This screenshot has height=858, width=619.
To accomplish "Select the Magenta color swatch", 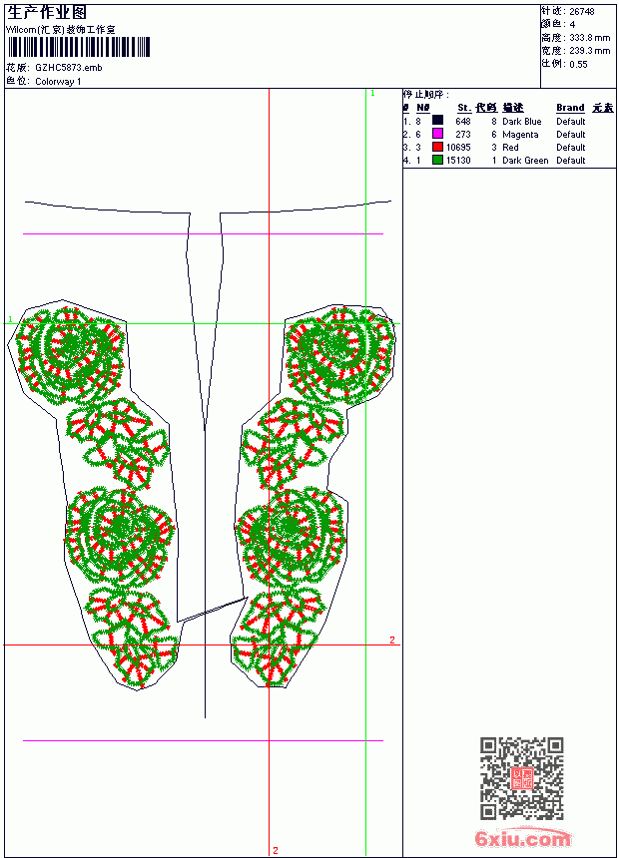I will click(437, 134).
